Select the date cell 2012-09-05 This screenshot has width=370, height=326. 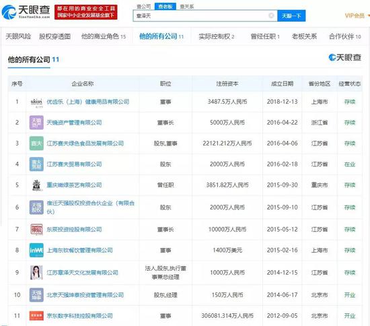pyautogui.click(x=283, y=316)
